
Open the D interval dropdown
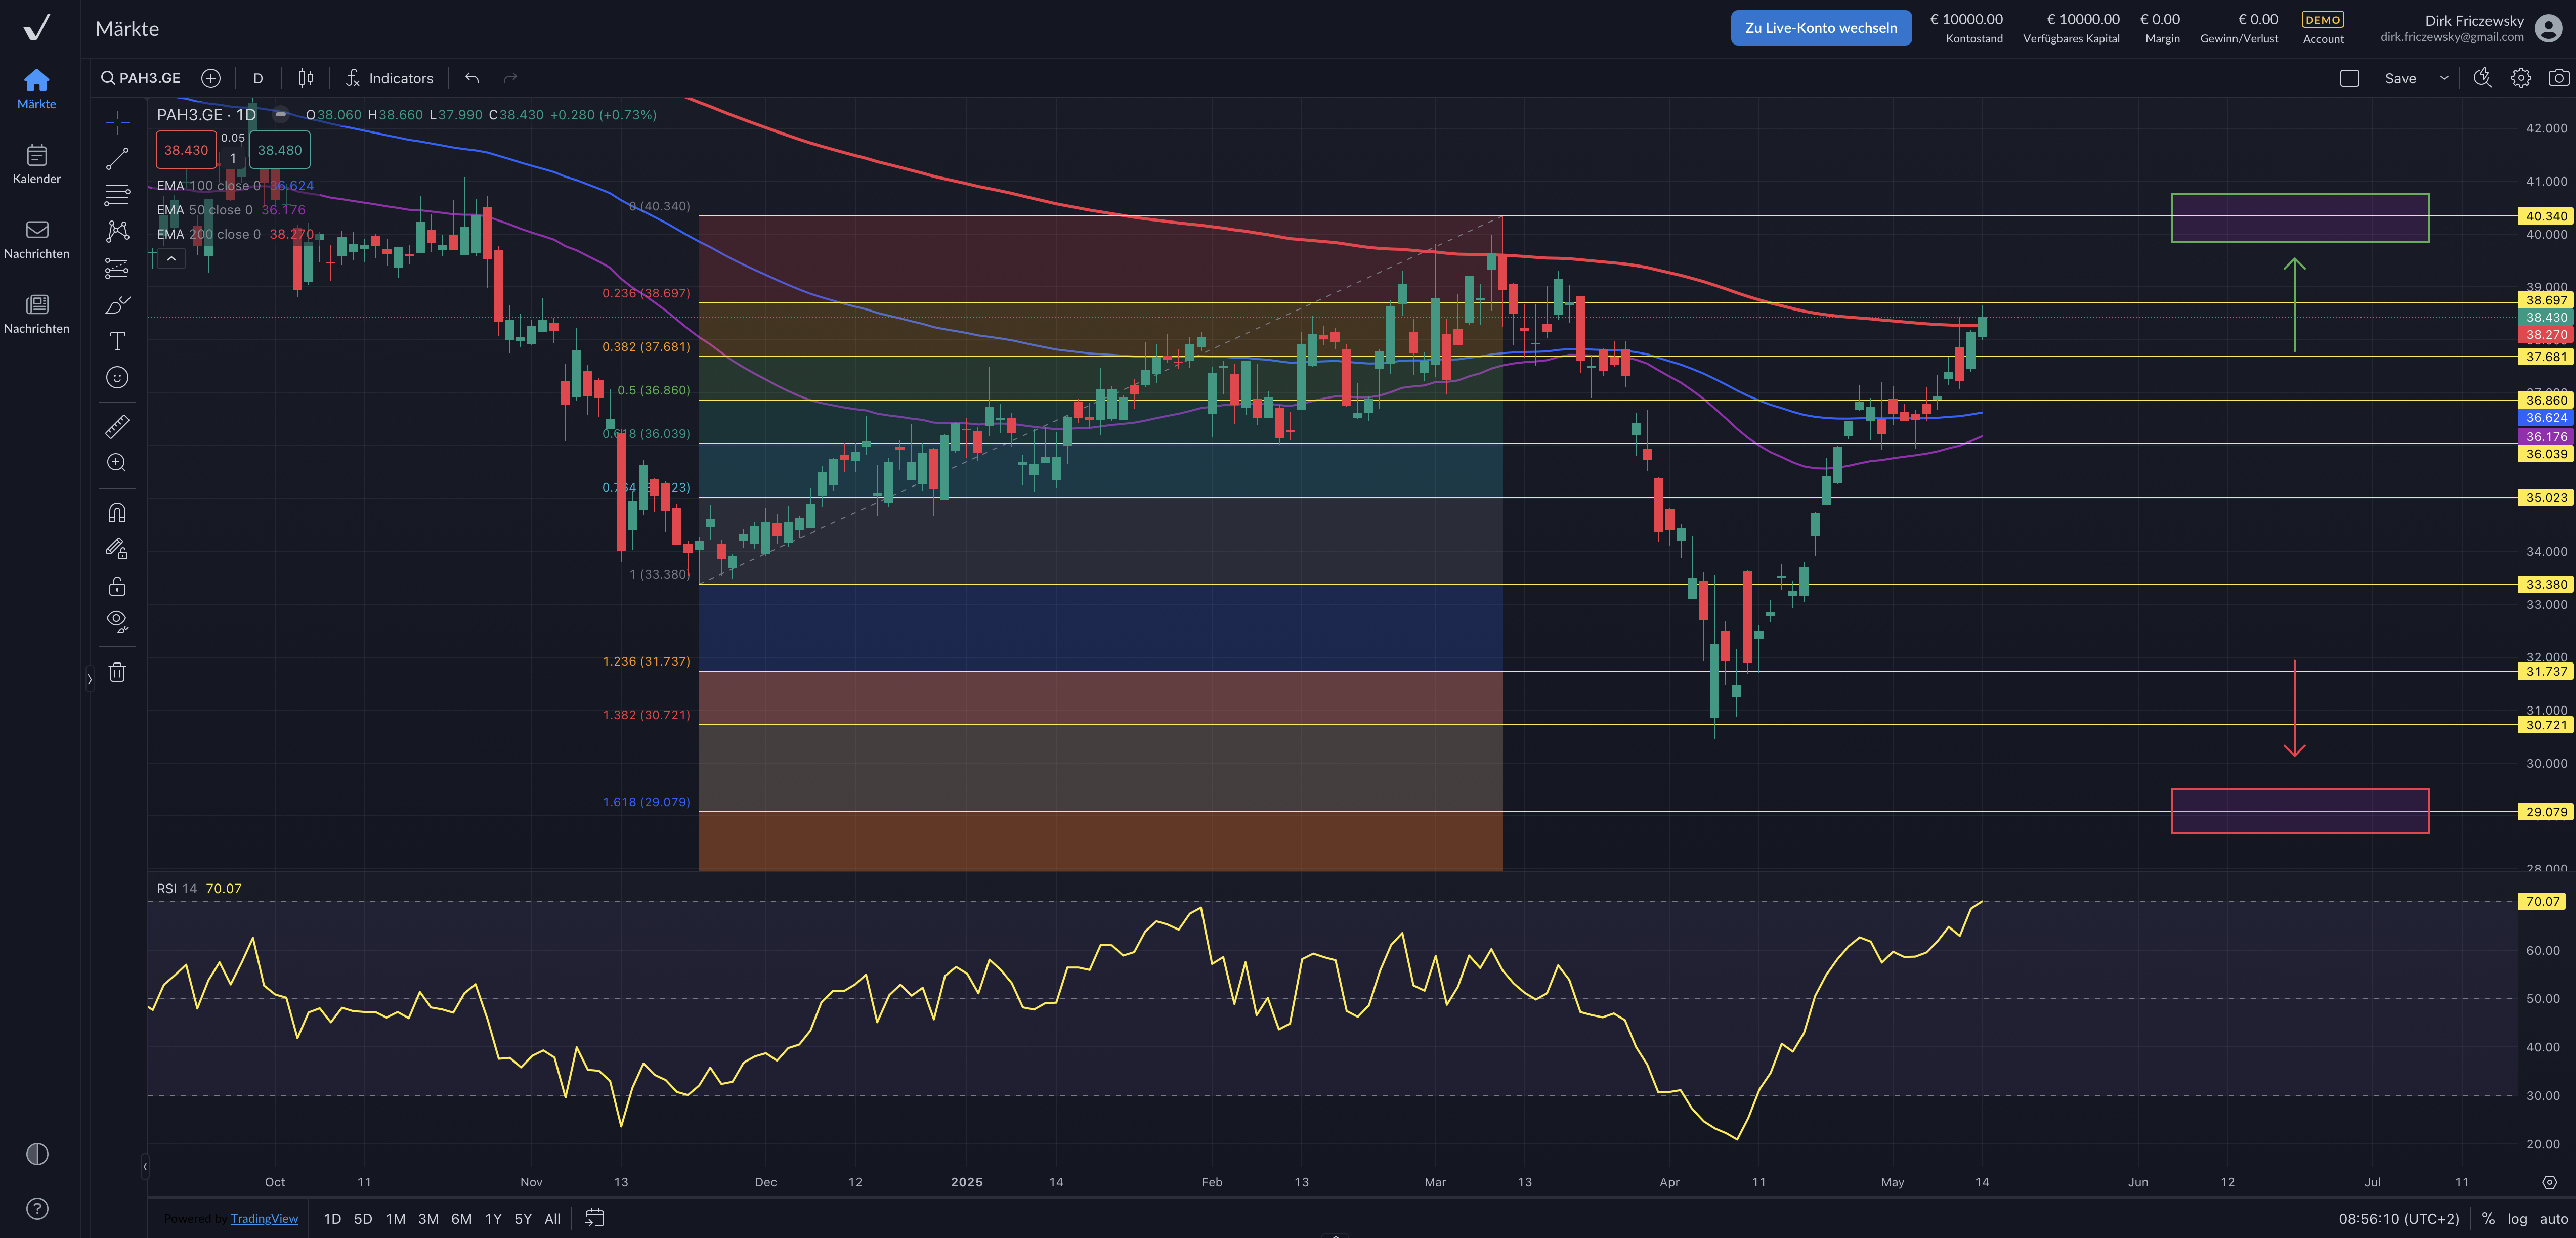258,78
